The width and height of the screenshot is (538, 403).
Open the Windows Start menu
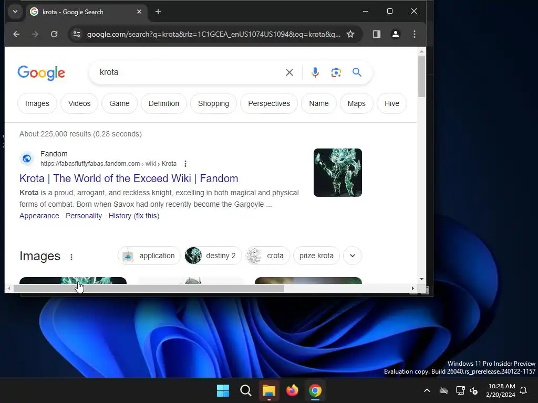(x=223, y=390)
